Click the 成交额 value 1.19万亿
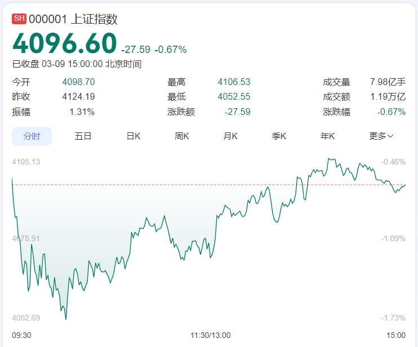 click(388, 97)
